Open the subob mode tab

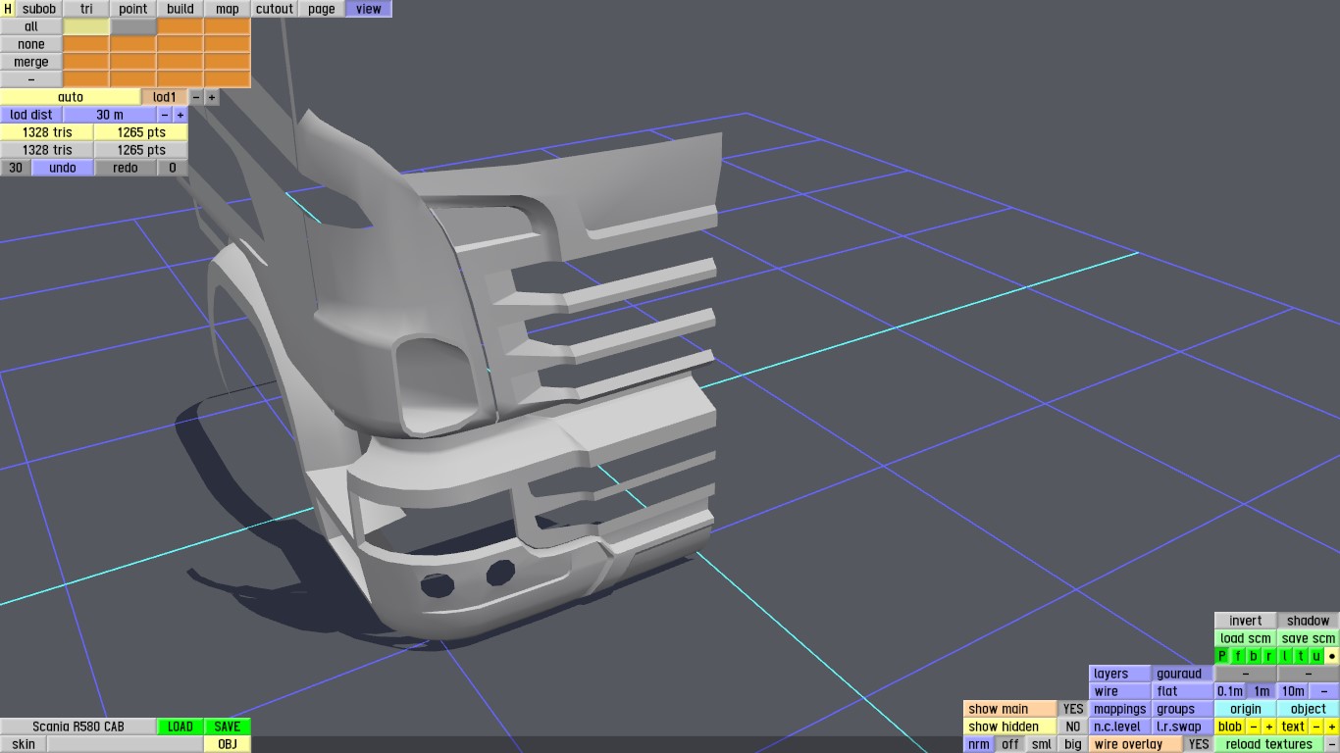coord(39,9)
